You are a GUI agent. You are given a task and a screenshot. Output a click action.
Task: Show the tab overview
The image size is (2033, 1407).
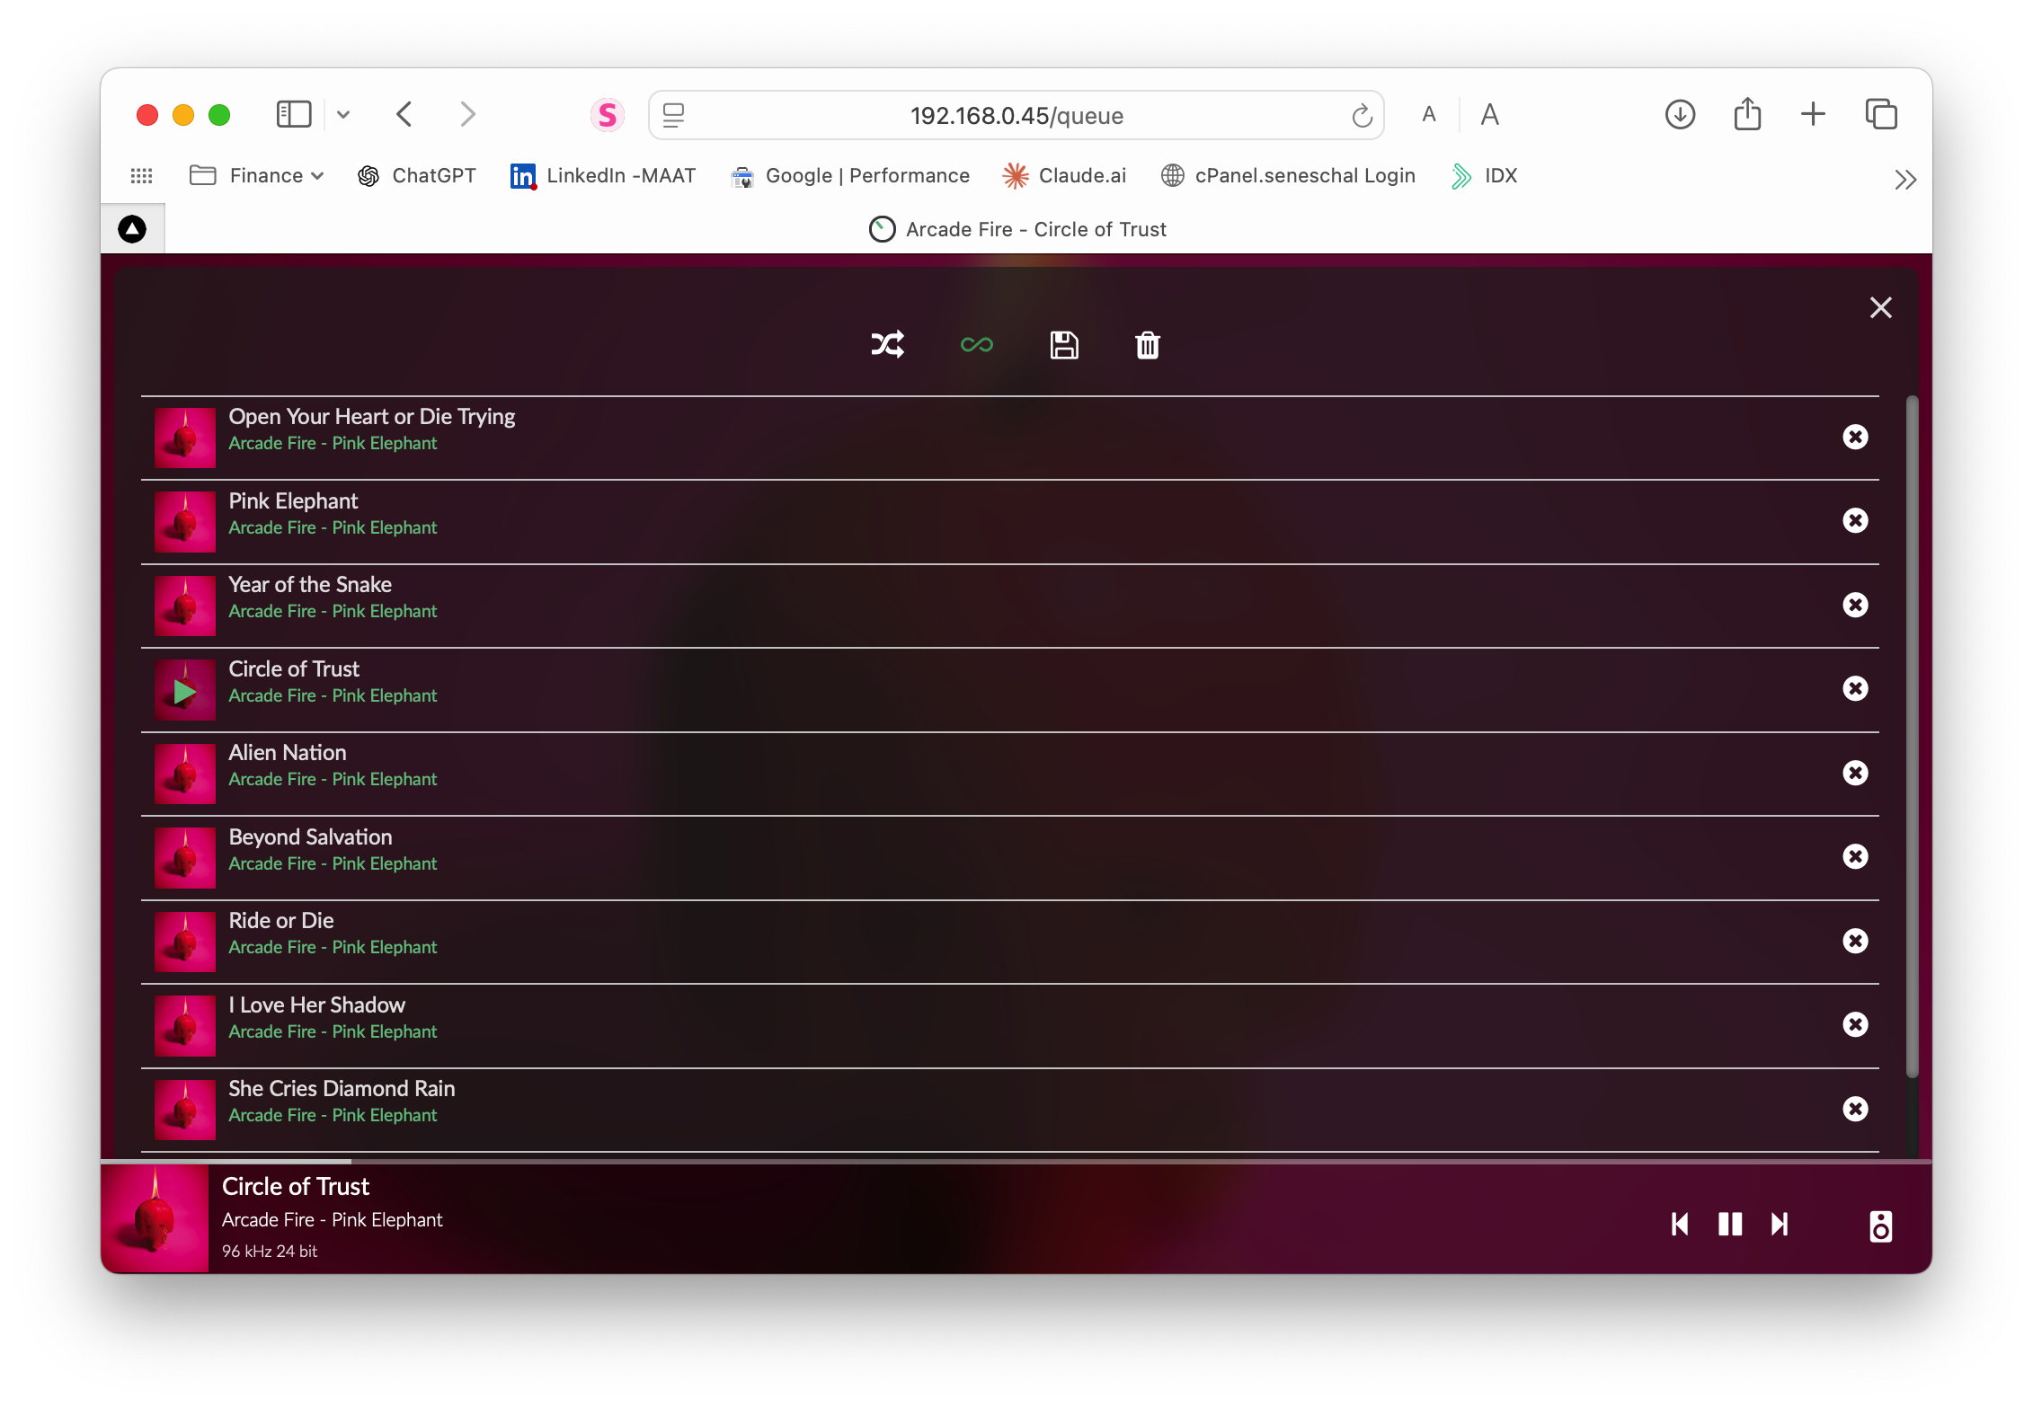(x=1881, y=114)
